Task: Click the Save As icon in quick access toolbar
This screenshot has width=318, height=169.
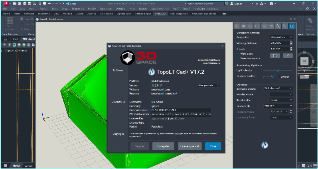Action: 30,4
